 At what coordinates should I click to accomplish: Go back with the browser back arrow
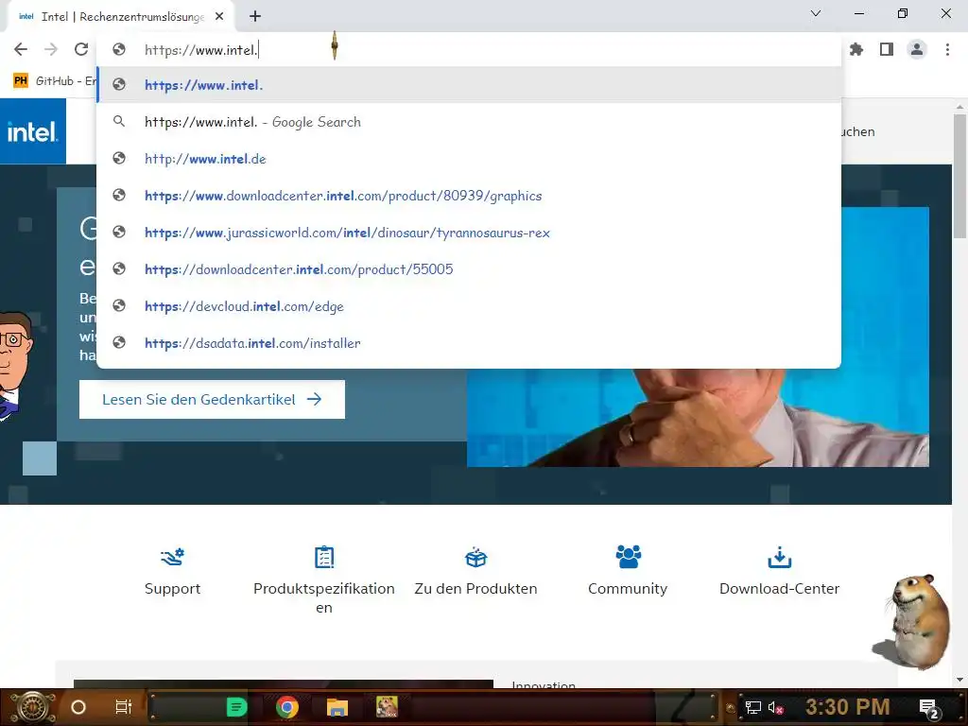21,49
